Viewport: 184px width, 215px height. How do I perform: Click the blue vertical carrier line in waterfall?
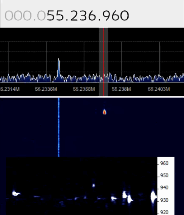click(x=59, y=127)
